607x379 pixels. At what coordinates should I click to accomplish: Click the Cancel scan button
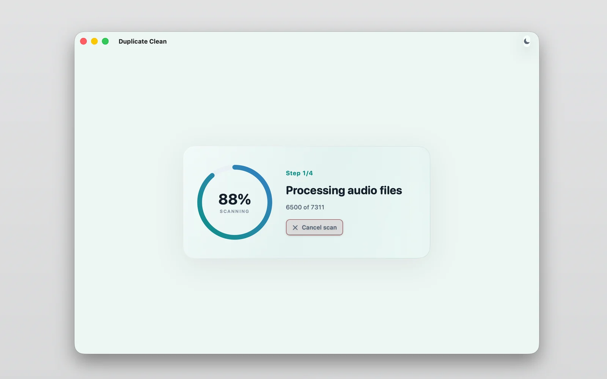[315, 227]
